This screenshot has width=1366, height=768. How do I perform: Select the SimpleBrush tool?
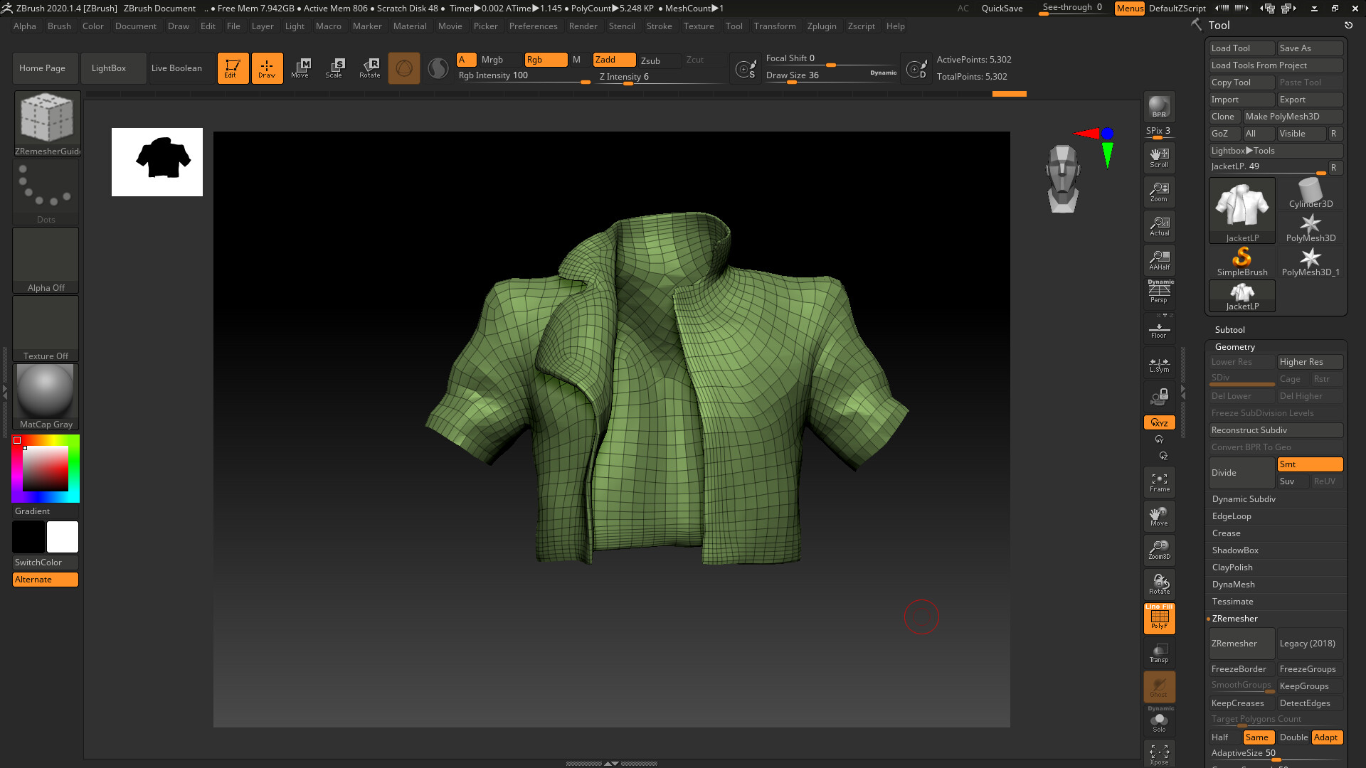coord(1242,262)
